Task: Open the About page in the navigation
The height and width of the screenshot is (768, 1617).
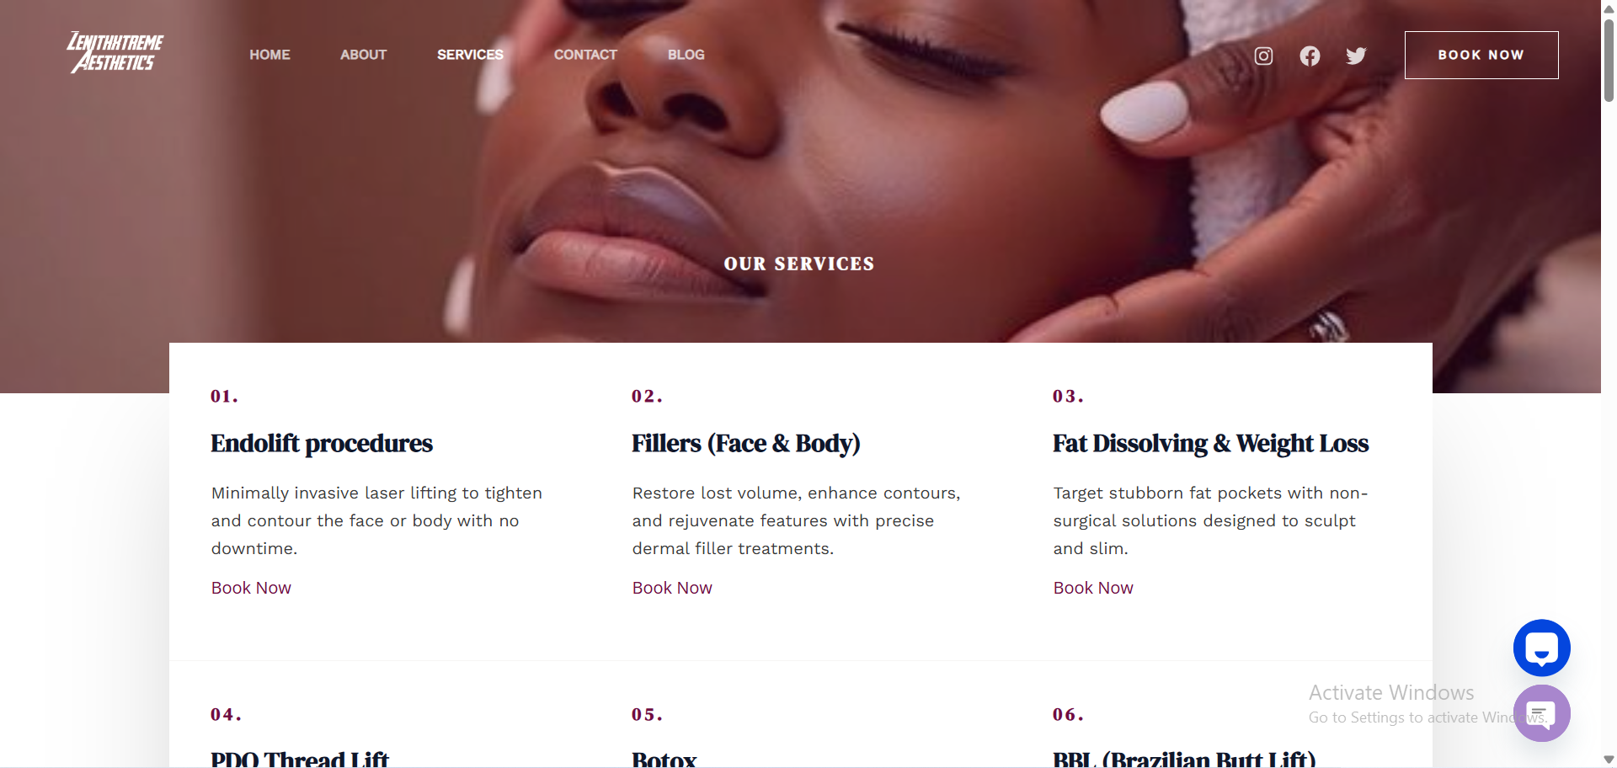Action: (x=363, y=55)
